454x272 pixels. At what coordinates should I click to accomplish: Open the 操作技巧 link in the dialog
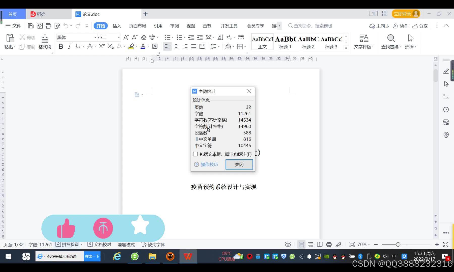pyautogui.click(x=209, y=164)
